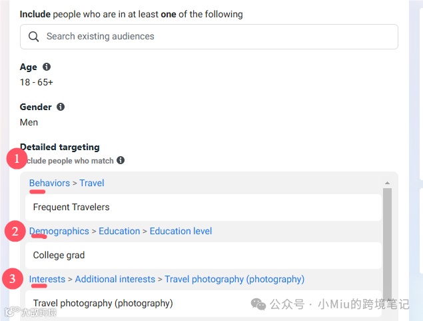Click the search magnifier icon
This screenshot has width=423, height=321.
click(34, 37)
